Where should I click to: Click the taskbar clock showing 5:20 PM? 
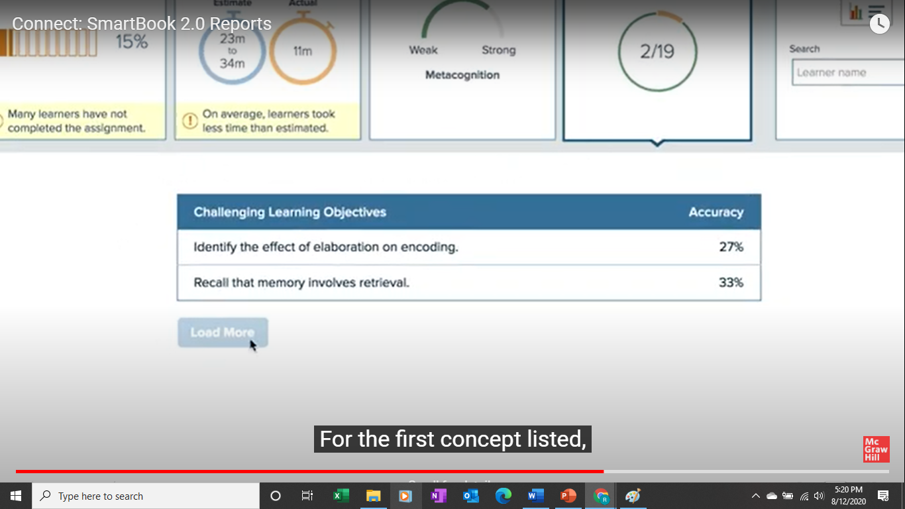[x=848, y=496]
